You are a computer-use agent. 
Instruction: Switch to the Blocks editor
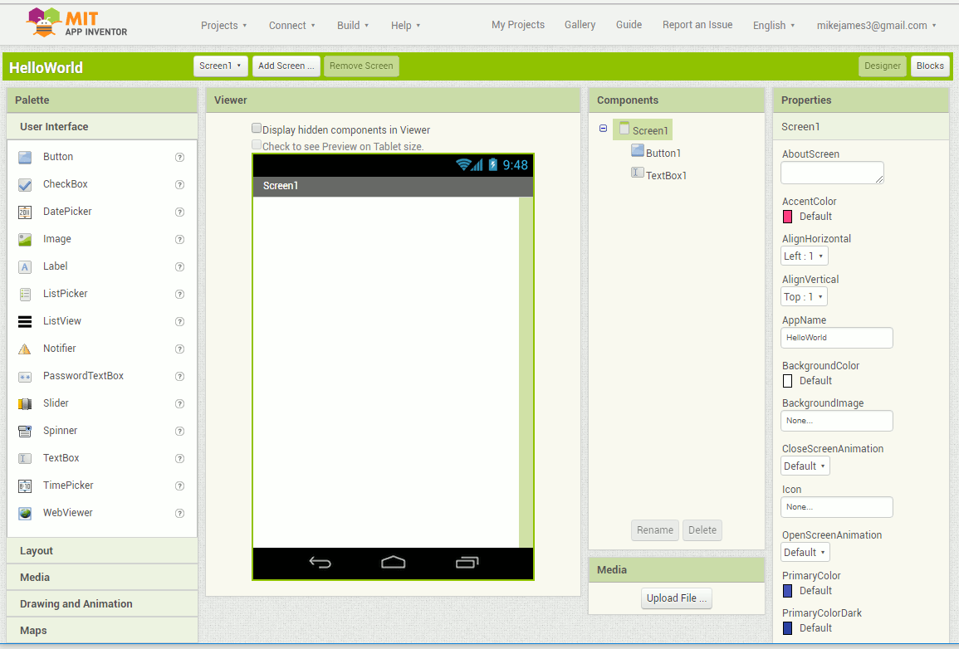(x=930, y=66)
